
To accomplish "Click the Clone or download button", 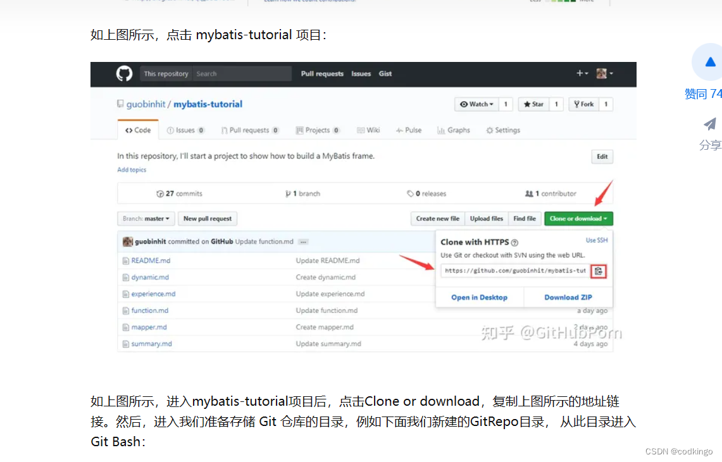I will click(x=578, y=219).
